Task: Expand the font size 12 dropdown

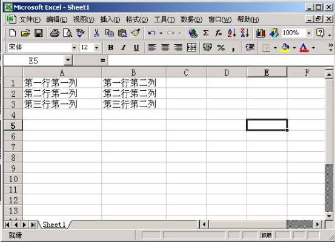Action: click(96, 47)
